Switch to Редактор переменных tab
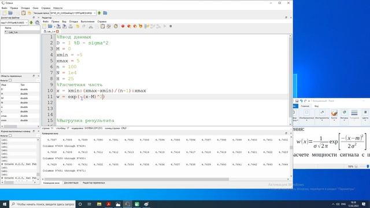 94,183
